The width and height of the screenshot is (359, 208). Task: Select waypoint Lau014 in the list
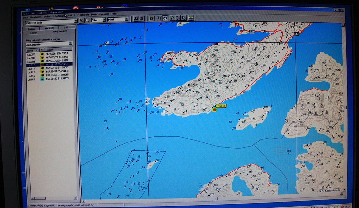pos(31,79)
